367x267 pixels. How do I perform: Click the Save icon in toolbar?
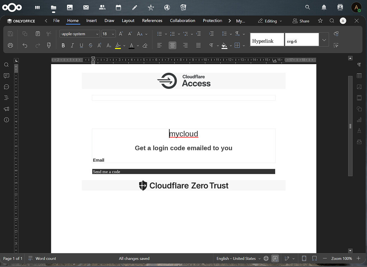click(10, 34)
